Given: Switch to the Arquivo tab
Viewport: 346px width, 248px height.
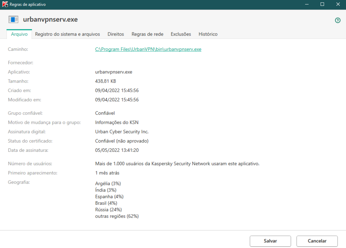Looking at the screenshot, I should pyautogui.click(x=19, y=34).
